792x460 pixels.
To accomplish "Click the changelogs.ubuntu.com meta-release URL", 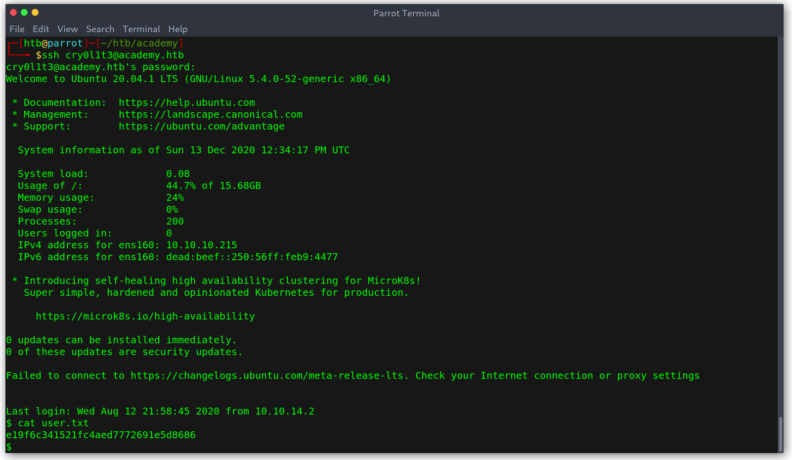I will [x=269, y=376].
